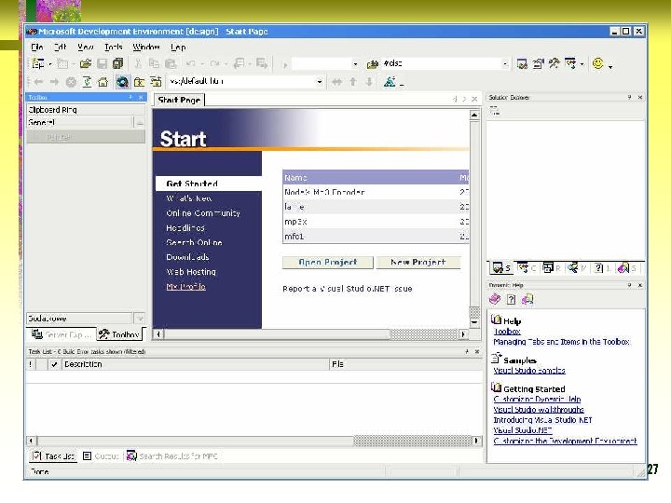This screenshot has width=671, height=503.
Task: Open the My Profile link
Action: click(x=185, y=287)
